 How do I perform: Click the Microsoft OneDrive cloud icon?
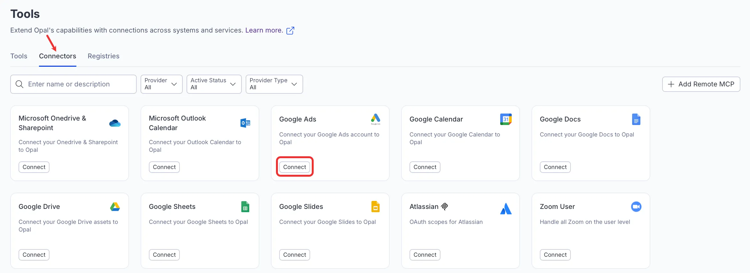(x=115, y=123)
